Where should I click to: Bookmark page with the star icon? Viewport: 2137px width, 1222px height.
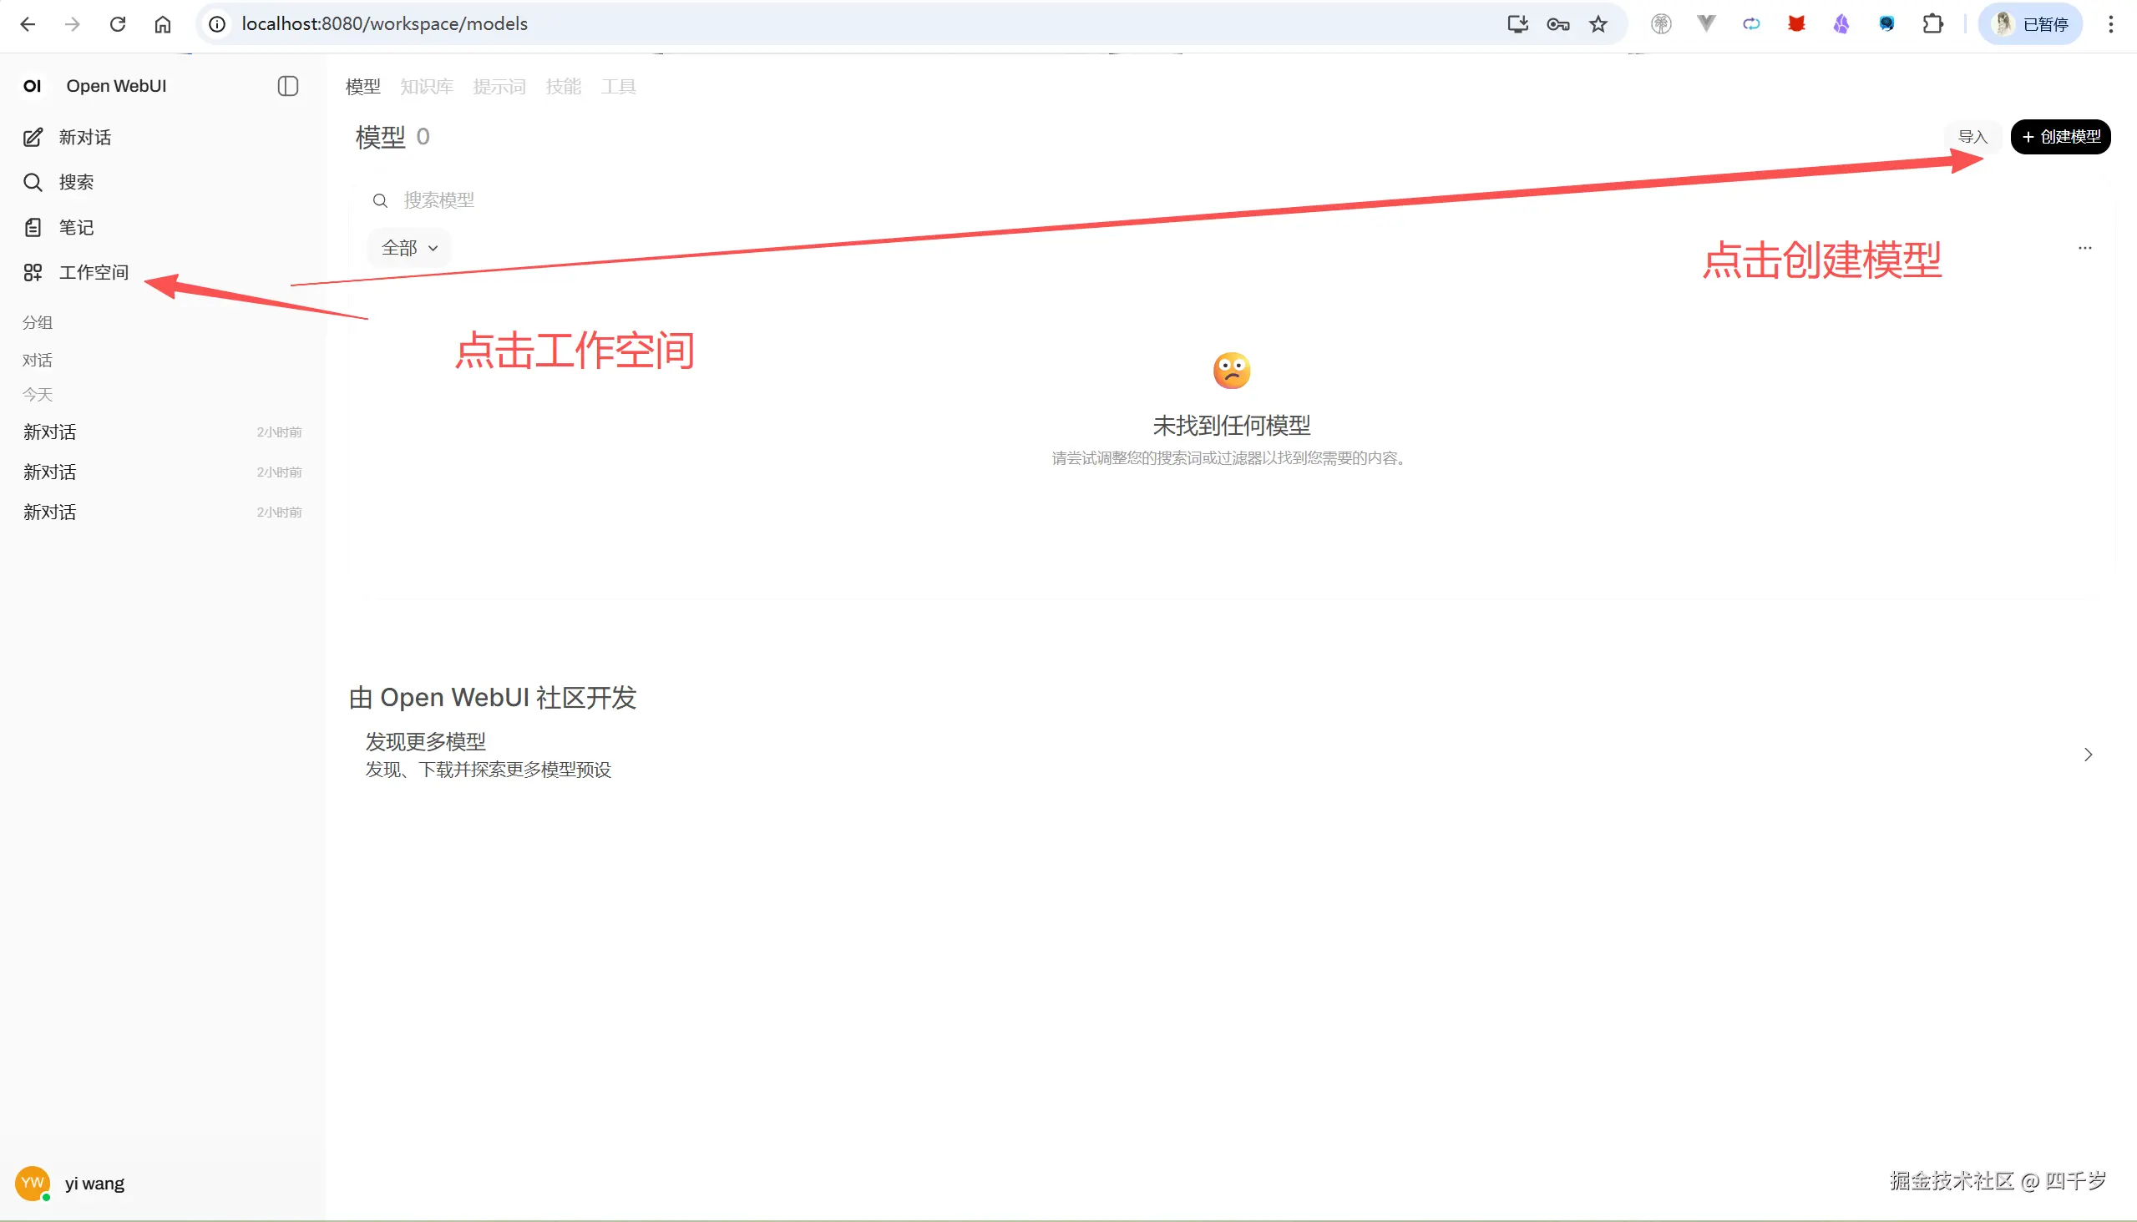1598,24
